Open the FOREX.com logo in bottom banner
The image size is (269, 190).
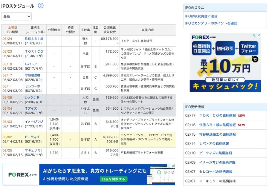click(22, 174)
